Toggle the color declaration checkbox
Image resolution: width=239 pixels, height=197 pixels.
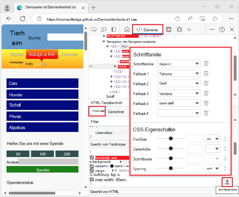[x=92, y=166]
